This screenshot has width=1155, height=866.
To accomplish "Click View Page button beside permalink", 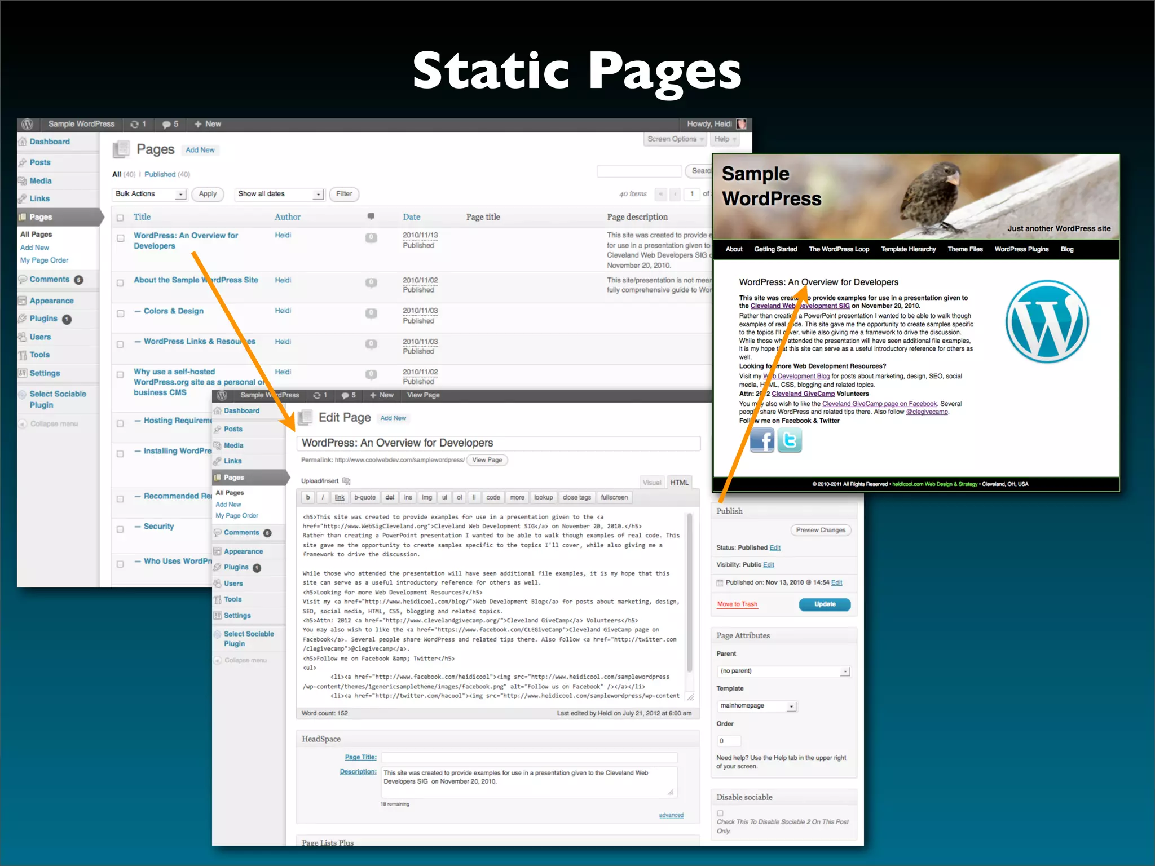I will point(487,460).
